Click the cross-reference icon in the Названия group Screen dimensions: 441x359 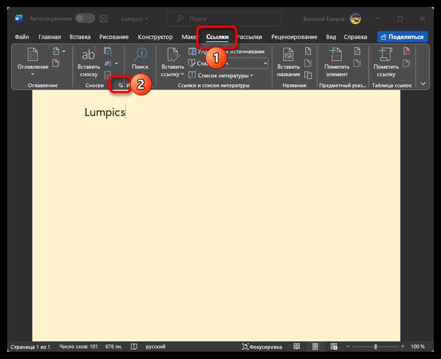point(308,75)
